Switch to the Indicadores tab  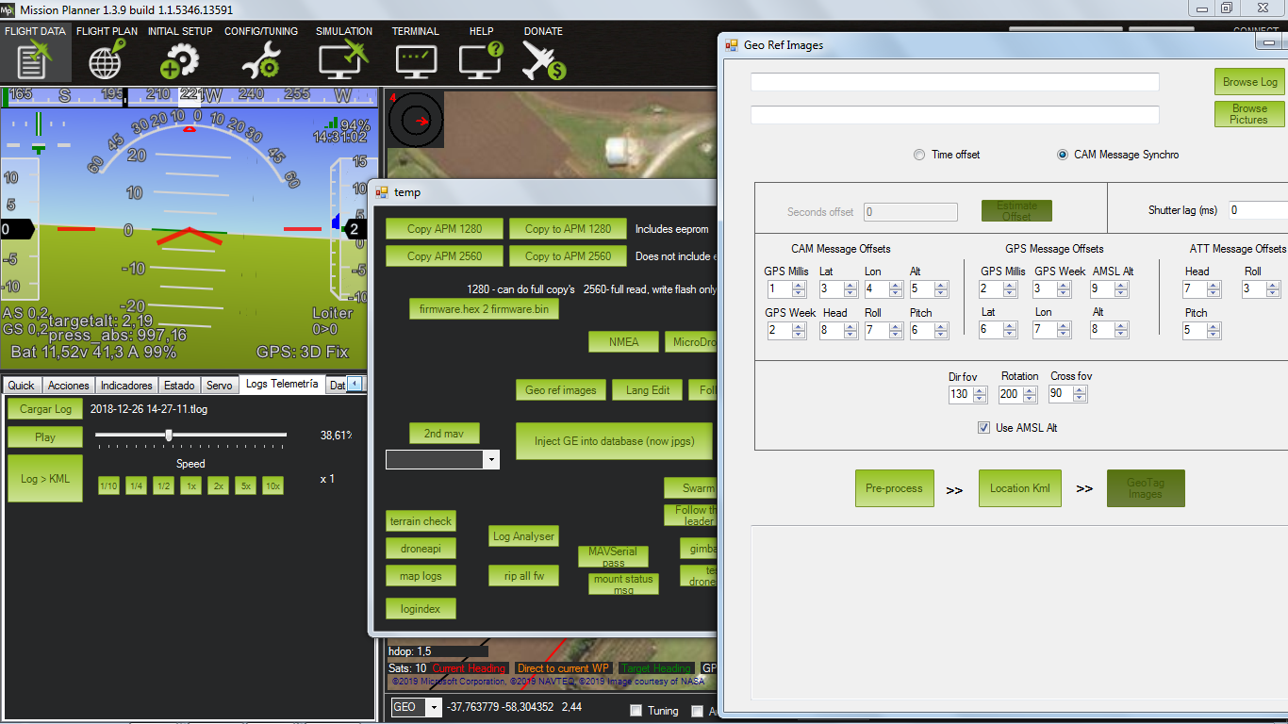point(126,386)
